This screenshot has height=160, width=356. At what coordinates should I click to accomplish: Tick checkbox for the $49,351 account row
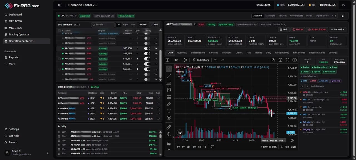pyautogui.click(x=59, y=69)
